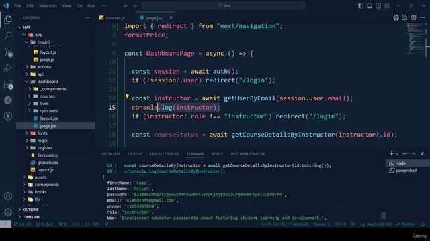Image resolution: width=430 pixels, height=241 pixels.
Task: Open layout.jsx in dashboard folder
Action: point(49,118)
